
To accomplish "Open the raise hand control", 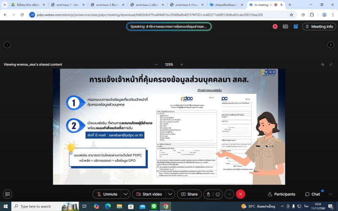I will point(207,194).
